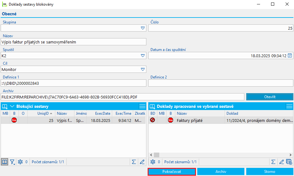Click sum sigma icon in left panel
This screenshot has height=176, width=294.
134,162
